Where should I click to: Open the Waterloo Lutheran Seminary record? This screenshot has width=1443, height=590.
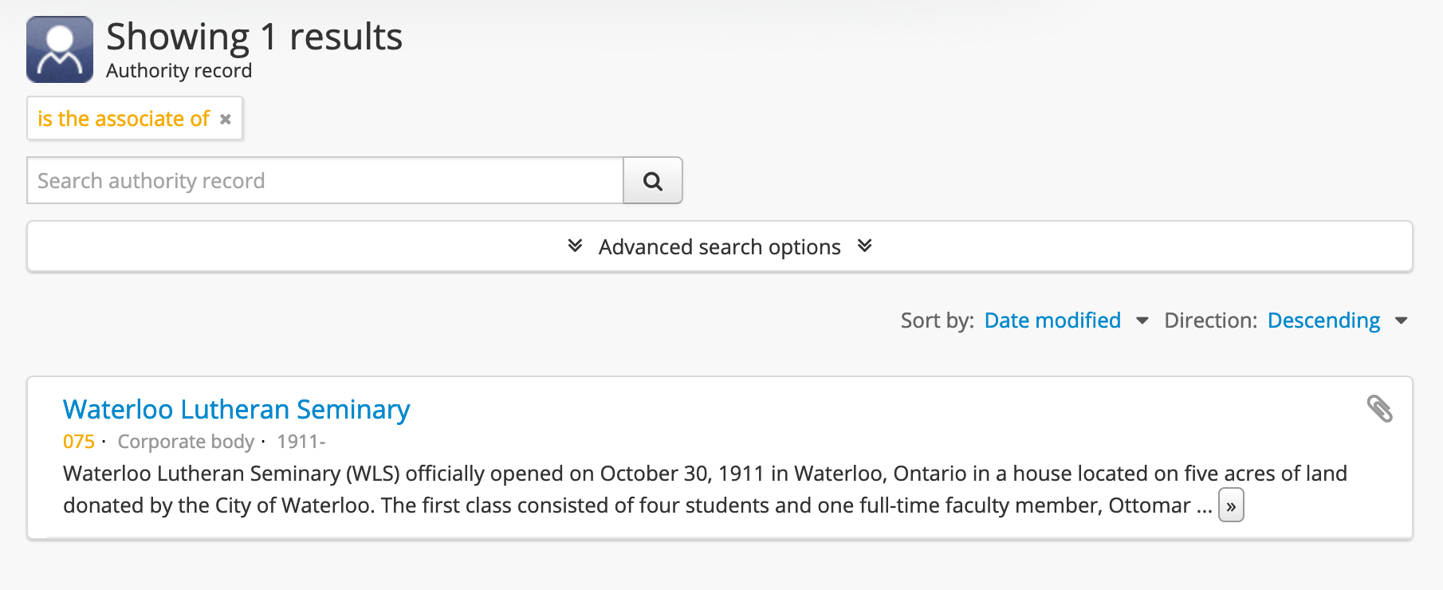(x=236, y=409)
